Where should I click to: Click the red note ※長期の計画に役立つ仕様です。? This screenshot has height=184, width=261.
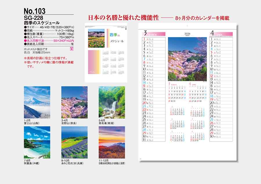pyautogui.click(x=46, y=58)
